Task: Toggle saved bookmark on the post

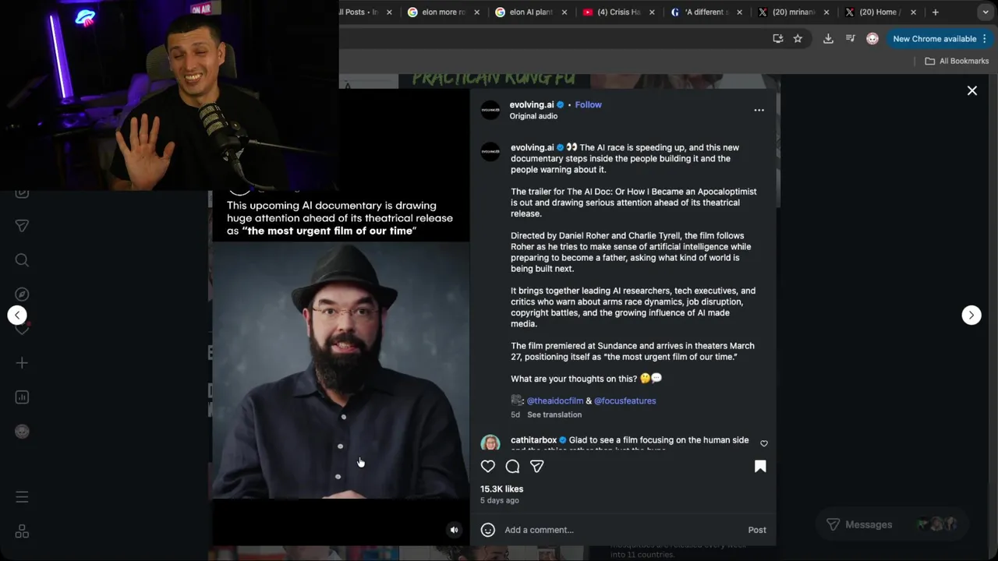Action: coord(760,466)
